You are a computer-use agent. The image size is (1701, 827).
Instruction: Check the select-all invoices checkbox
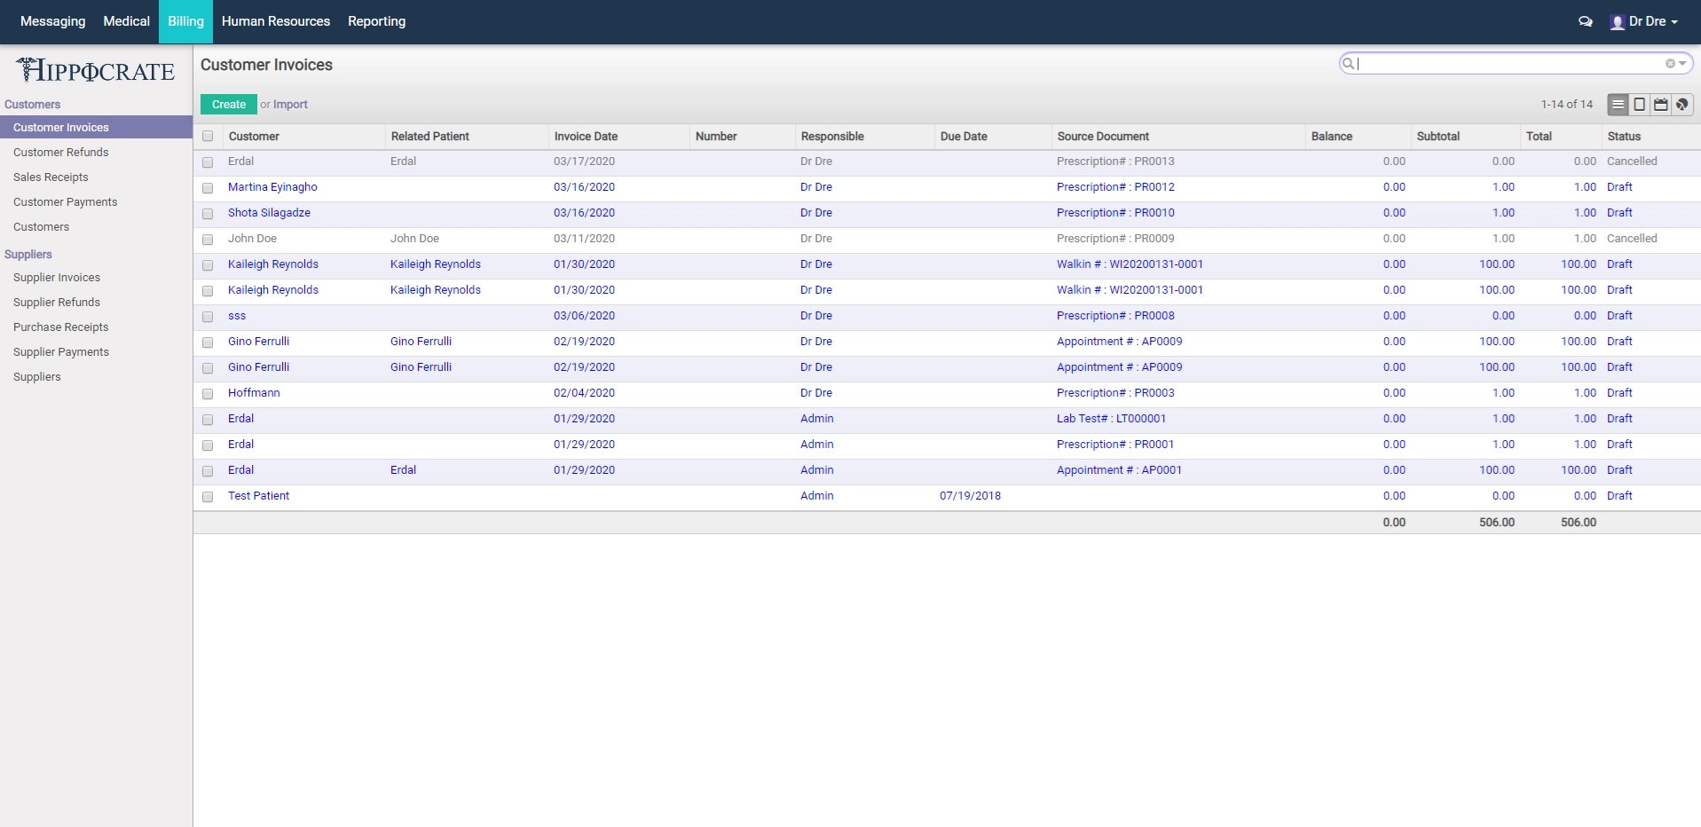coord(209,136)
